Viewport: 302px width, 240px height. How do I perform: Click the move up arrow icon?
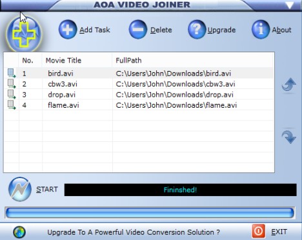click(289, 85)
